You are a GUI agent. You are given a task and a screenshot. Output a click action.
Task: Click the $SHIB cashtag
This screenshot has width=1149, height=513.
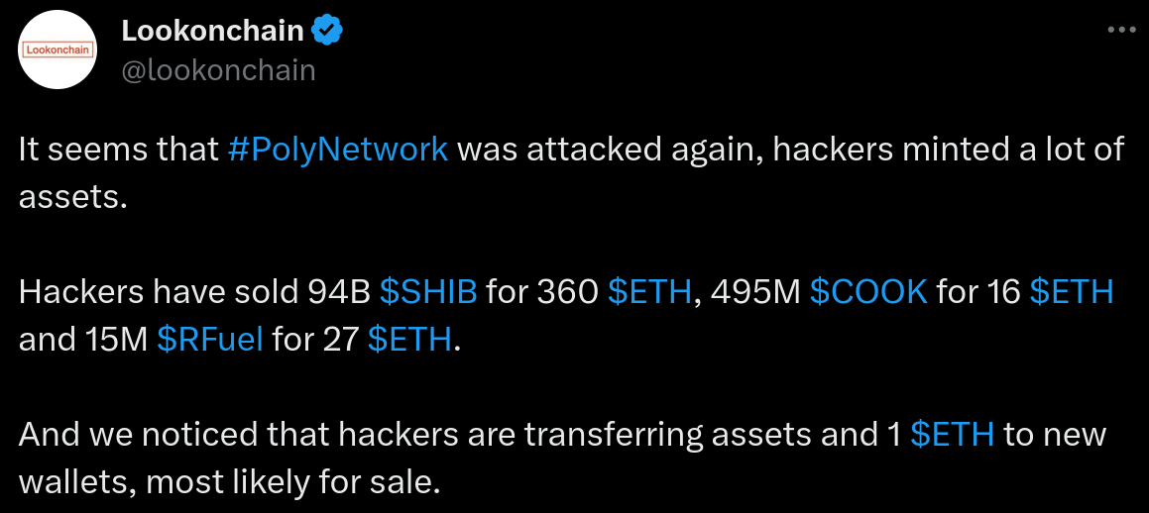coord(428,293)
